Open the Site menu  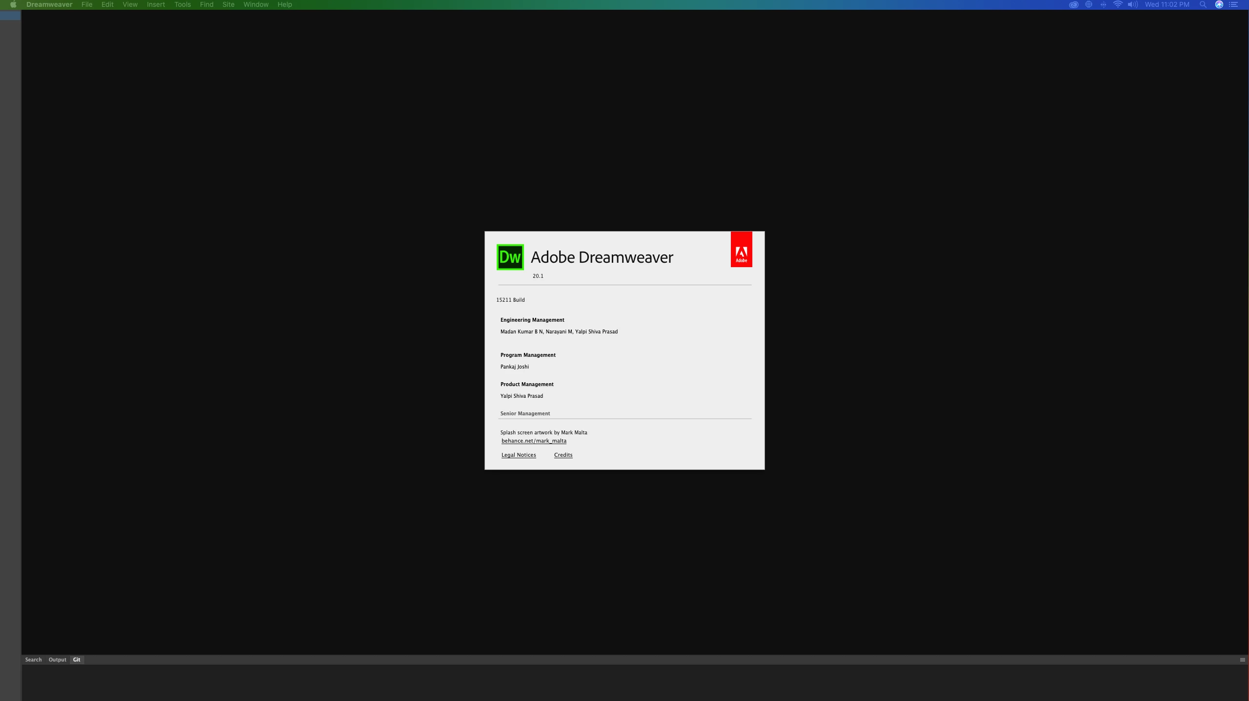[228, 5]
